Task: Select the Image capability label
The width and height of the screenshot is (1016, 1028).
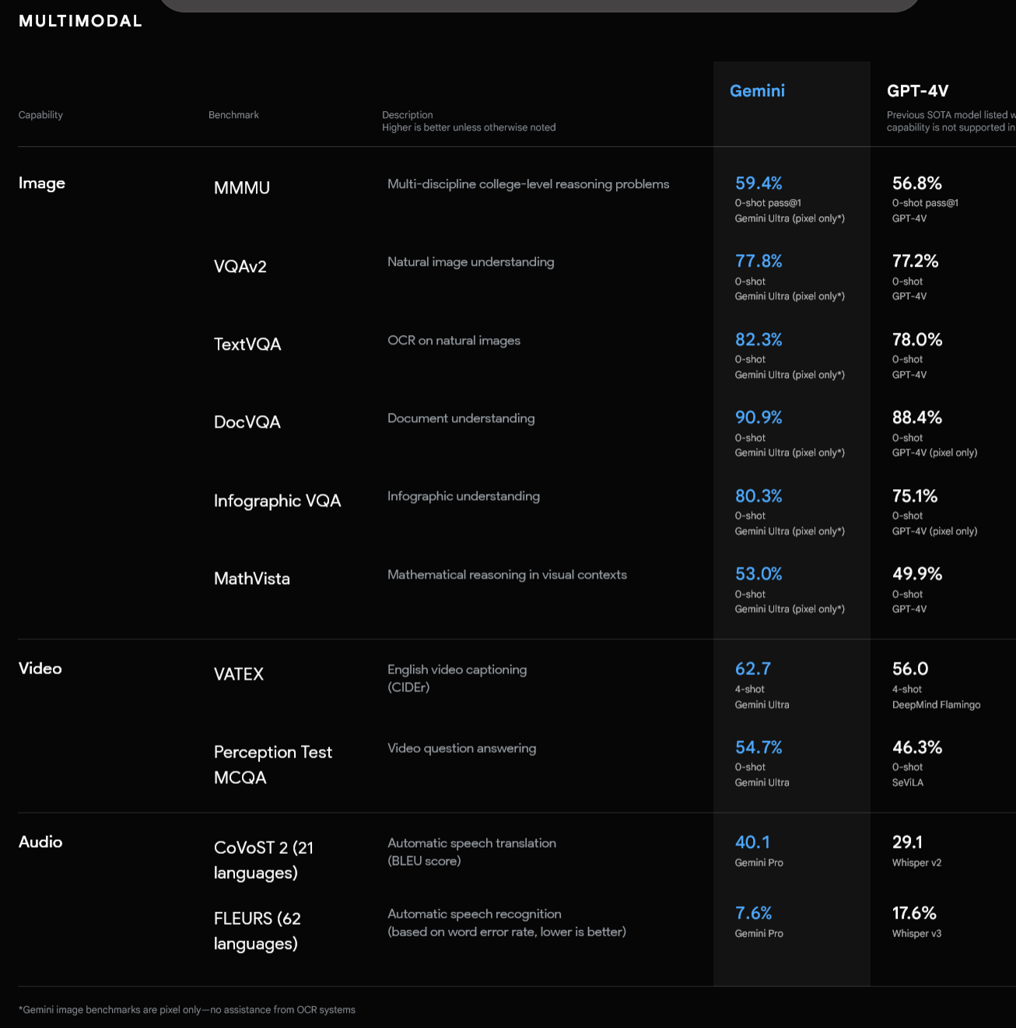Action: click(x=42, y=184)
